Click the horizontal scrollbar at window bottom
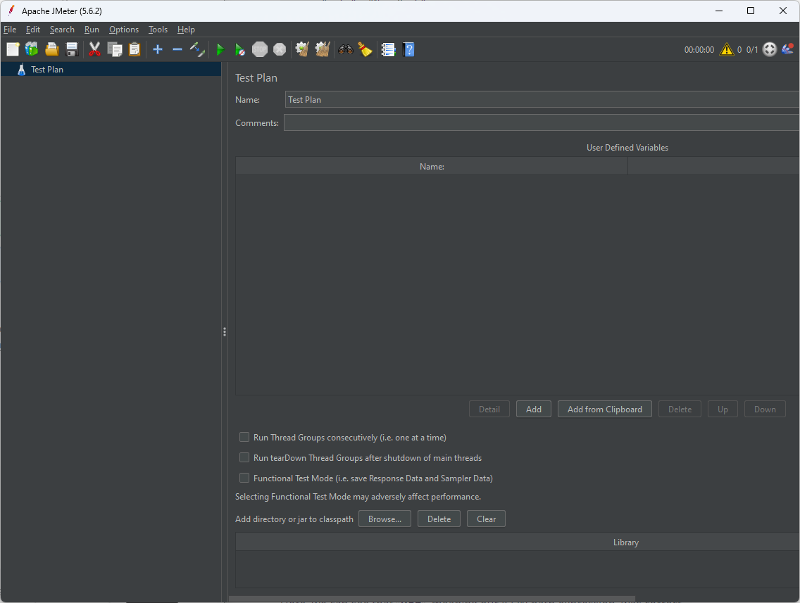 click(x=432, y=599)
